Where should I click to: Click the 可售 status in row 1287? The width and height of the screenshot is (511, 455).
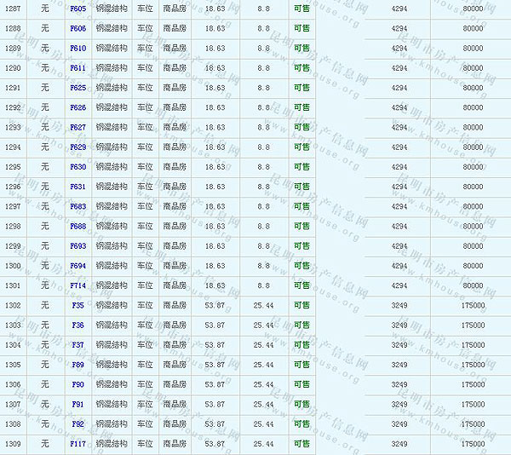tap(301, 9)
